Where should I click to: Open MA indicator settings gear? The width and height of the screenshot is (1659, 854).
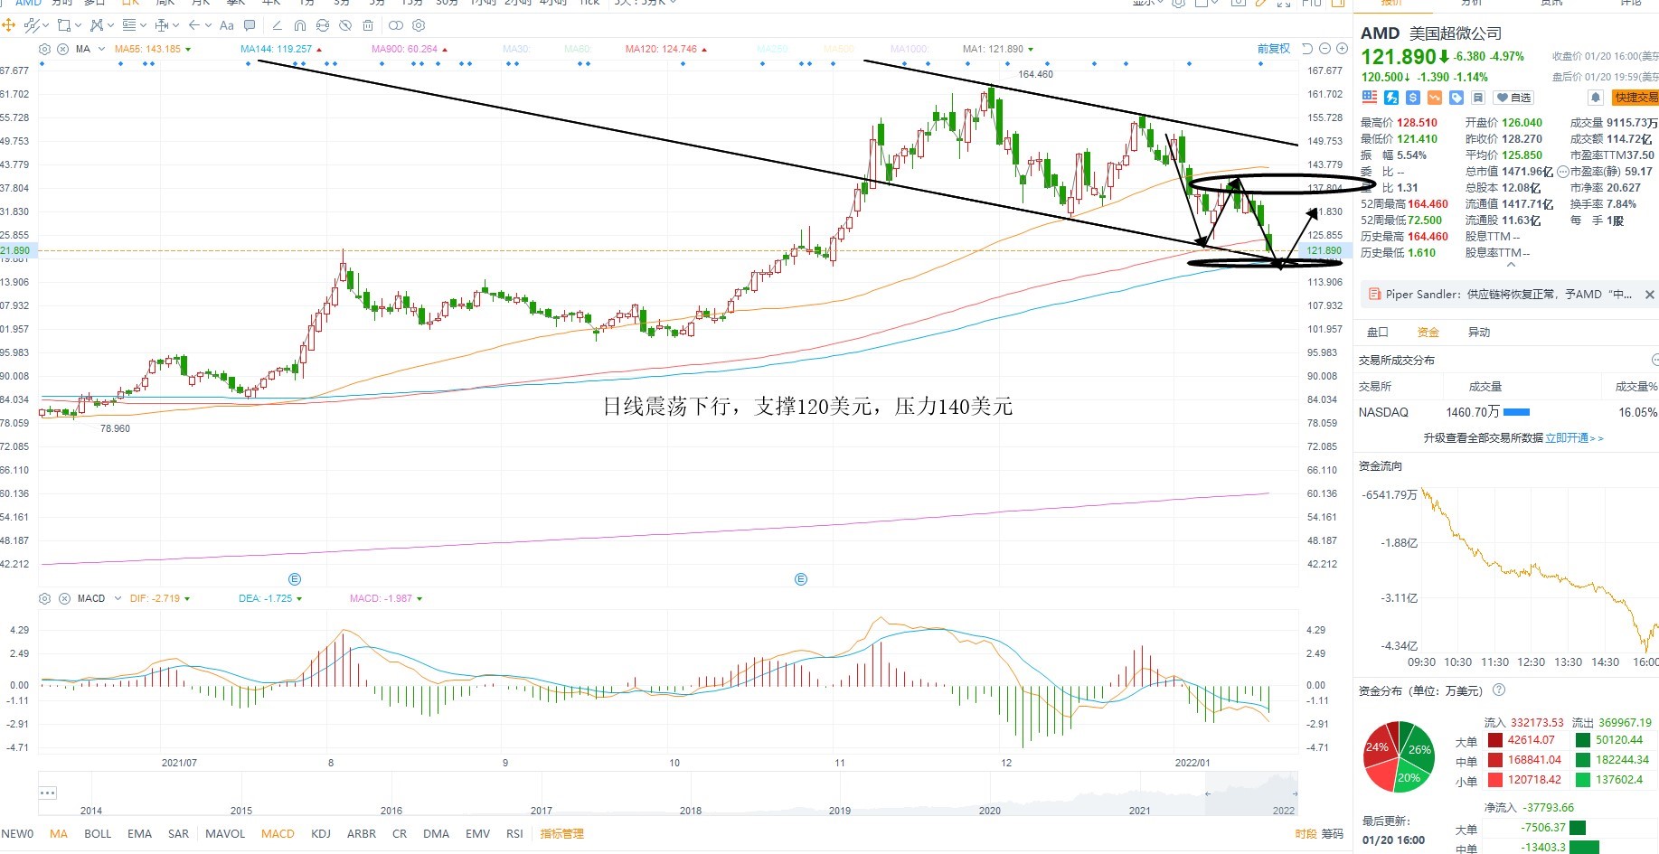coord(44,49)
